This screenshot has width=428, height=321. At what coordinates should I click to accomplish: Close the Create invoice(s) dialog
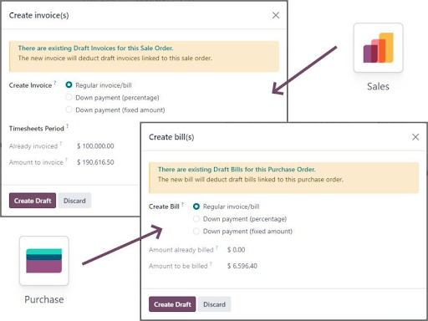[x=276, y=15]
